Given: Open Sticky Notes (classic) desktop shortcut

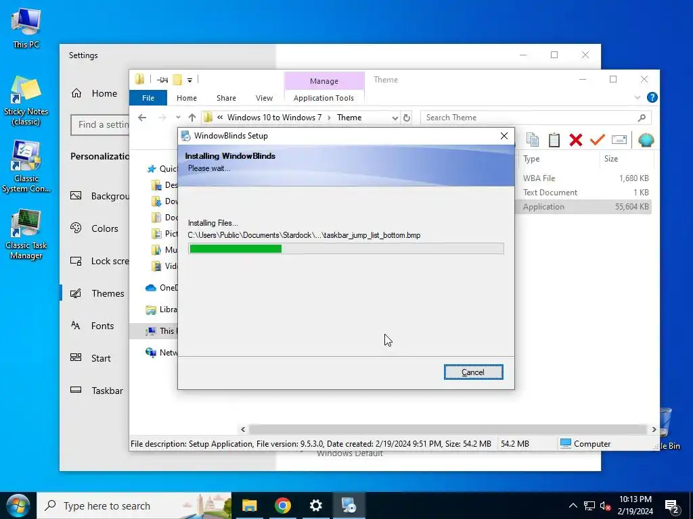Looking at the screenshot, I should [26, 101].
